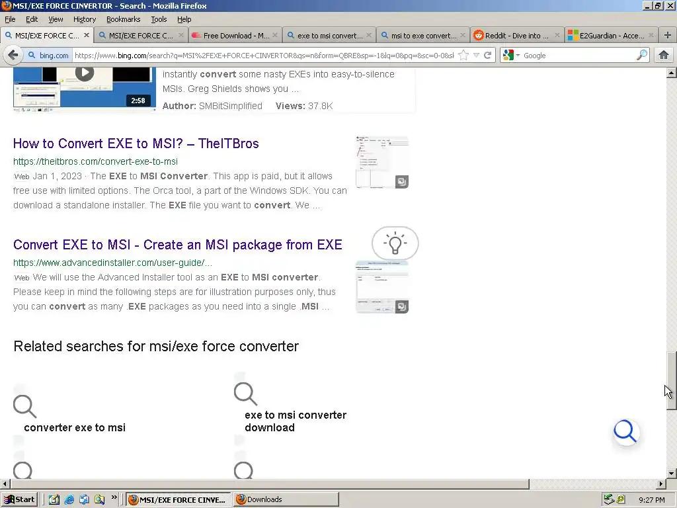Switch to the Free Download tab
Screen dimensions: 677x508
235,36
